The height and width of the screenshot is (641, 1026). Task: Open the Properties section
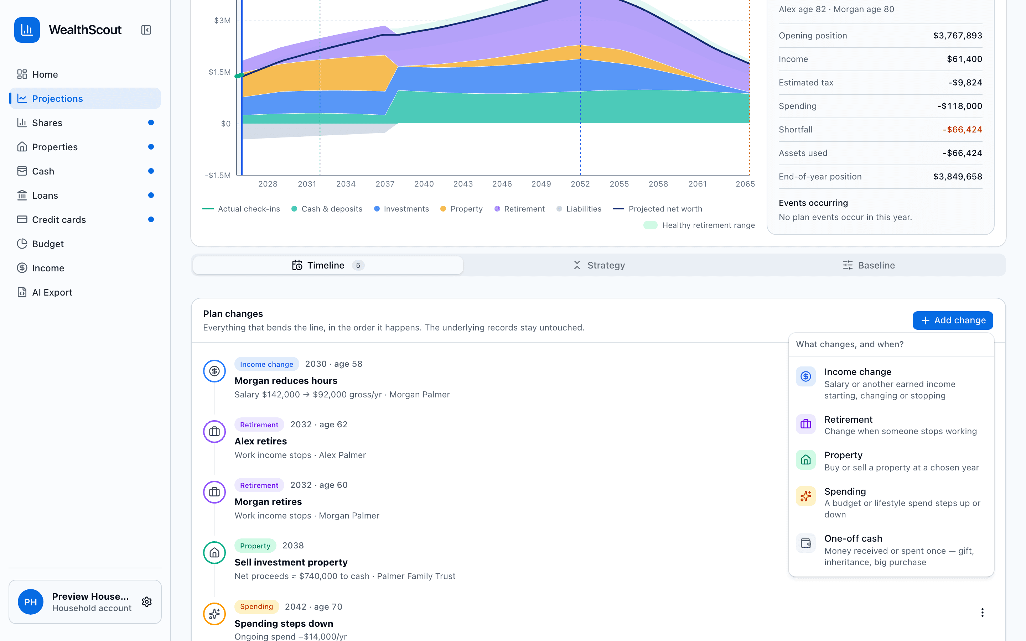point(85,147)
